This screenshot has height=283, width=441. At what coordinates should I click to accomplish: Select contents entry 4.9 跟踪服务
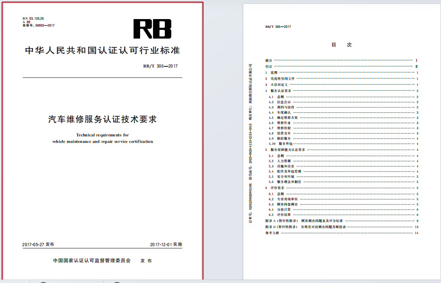[343, 139]
